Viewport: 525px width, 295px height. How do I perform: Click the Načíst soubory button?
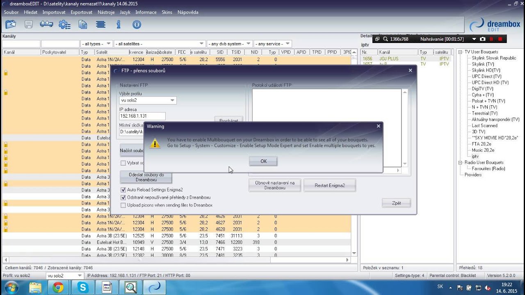point(132,150)
